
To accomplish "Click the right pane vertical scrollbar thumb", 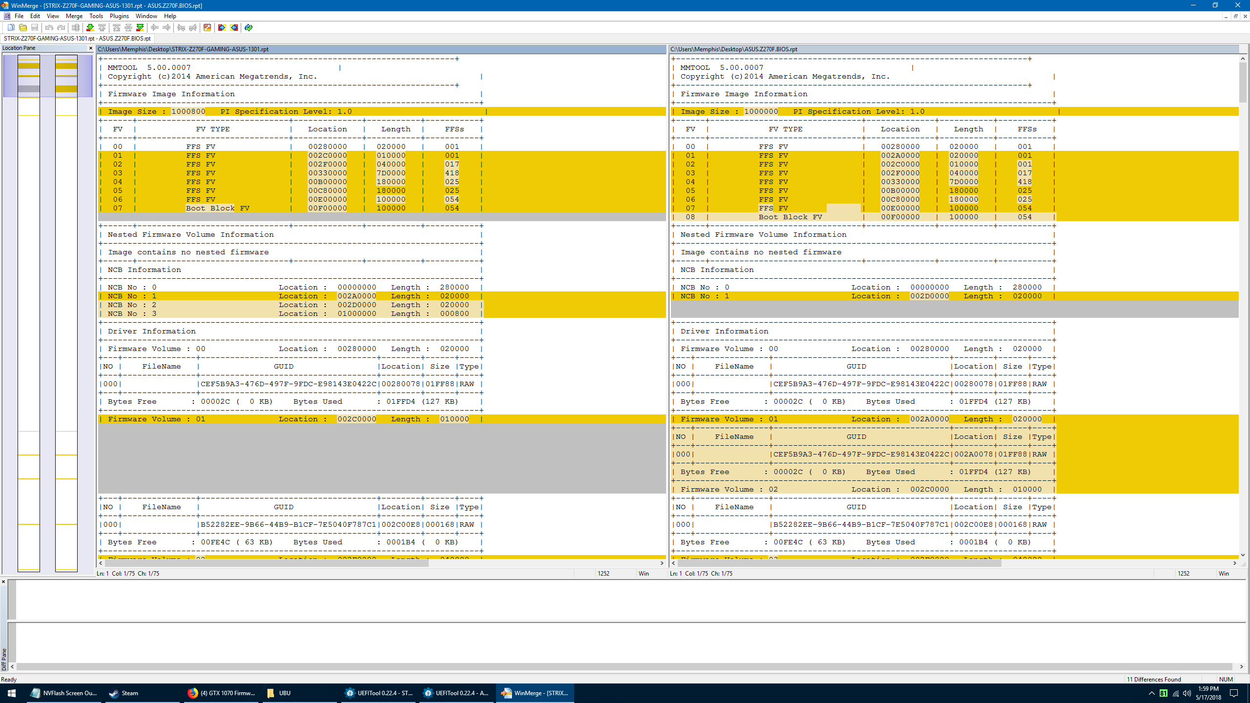I will [1243, 82].
